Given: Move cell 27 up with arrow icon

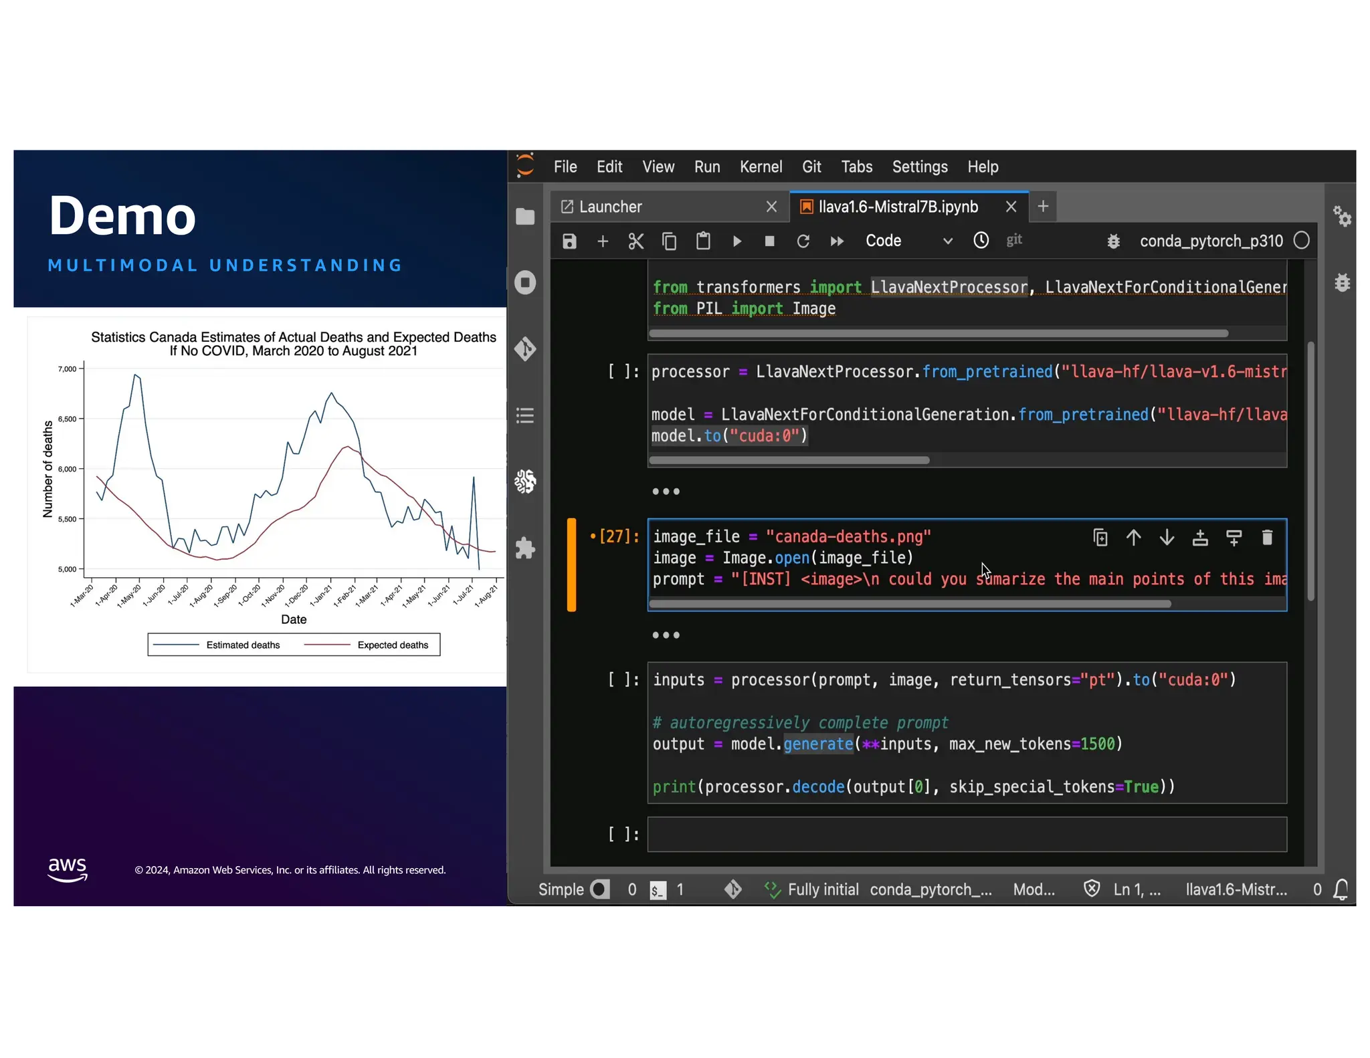Looking at the screenshot, I should click(x=1133, y=538).
